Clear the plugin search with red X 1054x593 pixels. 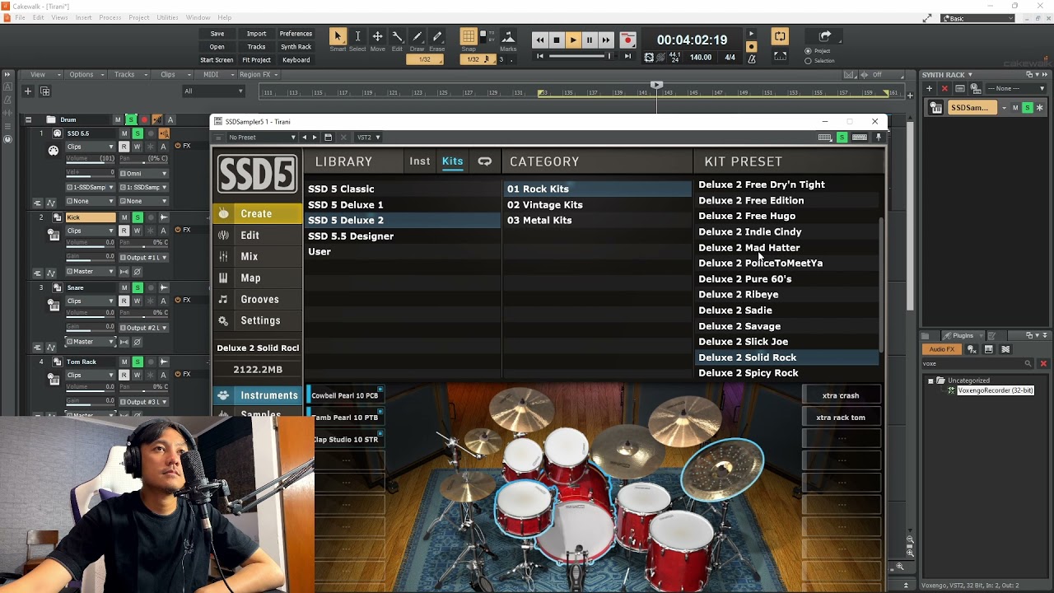pos(1043,363)
